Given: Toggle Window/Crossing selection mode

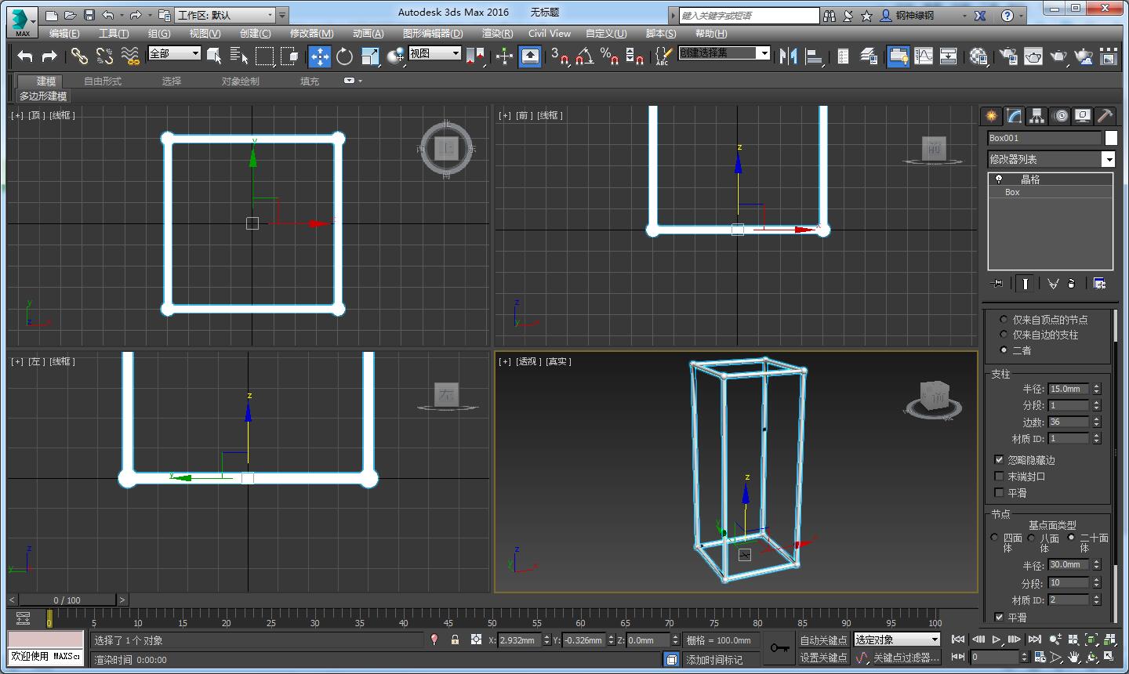Looking at the screenshot, I should [289, 56].
